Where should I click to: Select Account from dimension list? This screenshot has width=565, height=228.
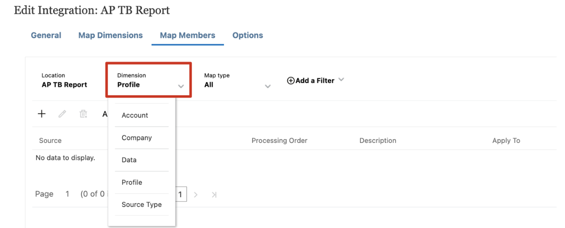tap(135, 115)
